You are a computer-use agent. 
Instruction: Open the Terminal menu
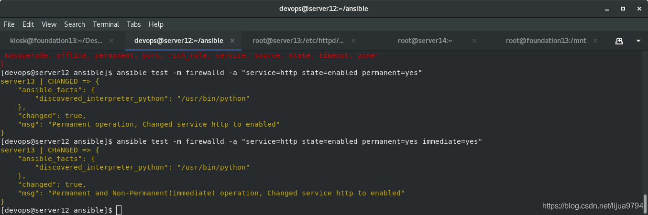106,24
